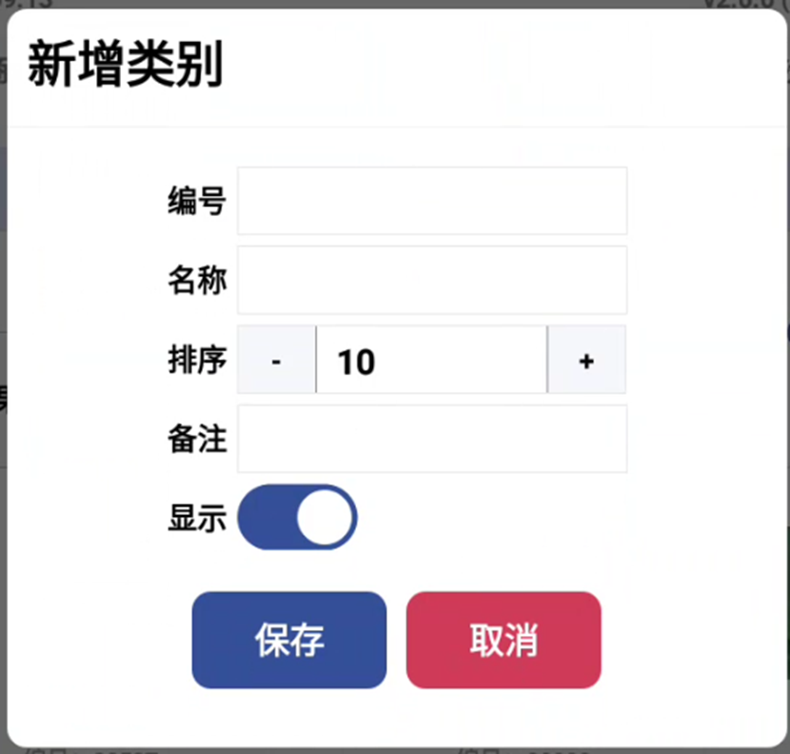Screen dimensions: 790x754
Task: Click the 显示 switch label
Action: click(x=197, y=519)
